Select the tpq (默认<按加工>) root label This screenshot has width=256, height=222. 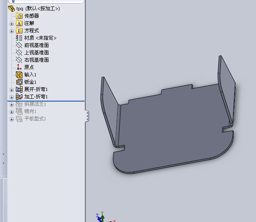pos(38,9)
